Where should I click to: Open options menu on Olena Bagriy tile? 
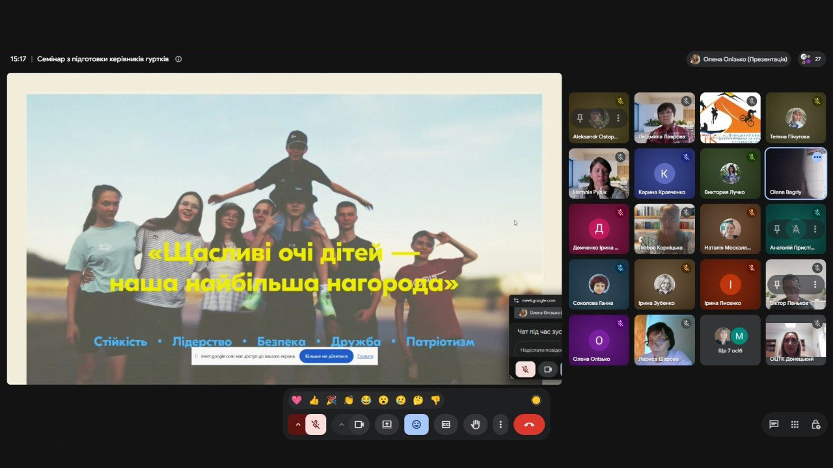click(817, 157)
